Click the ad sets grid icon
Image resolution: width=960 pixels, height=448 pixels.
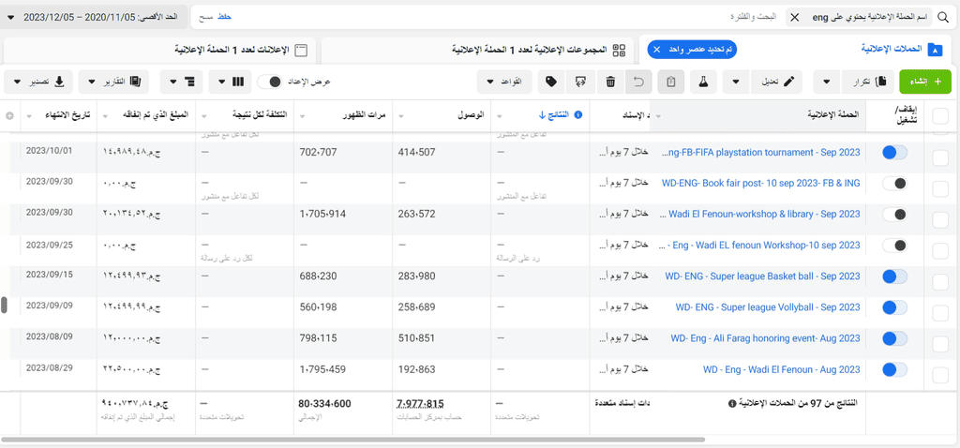pyautogui.click(x=620, y=51)
